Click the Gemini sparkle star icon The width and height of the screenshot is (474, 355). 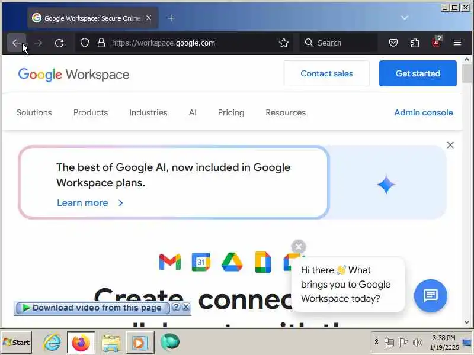386,185
